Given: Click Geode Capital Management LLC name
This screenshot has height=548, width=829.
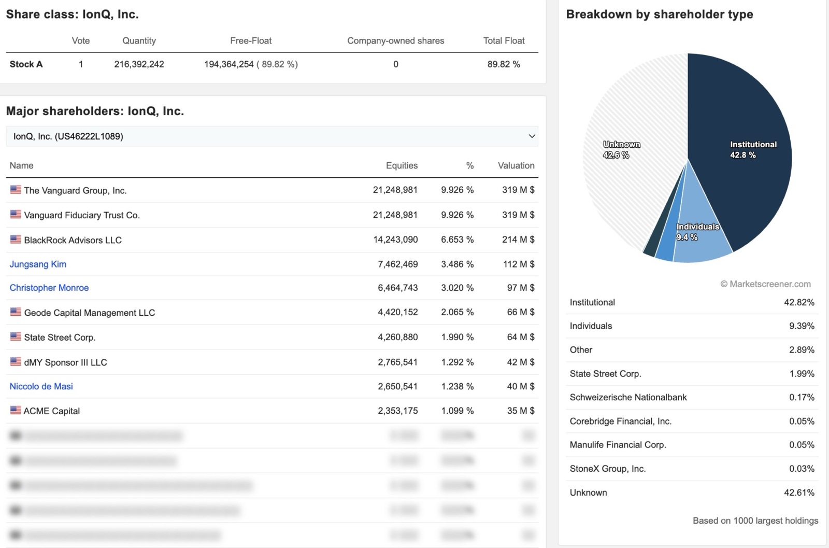Looking at the screenshot, I should point(90,313).
